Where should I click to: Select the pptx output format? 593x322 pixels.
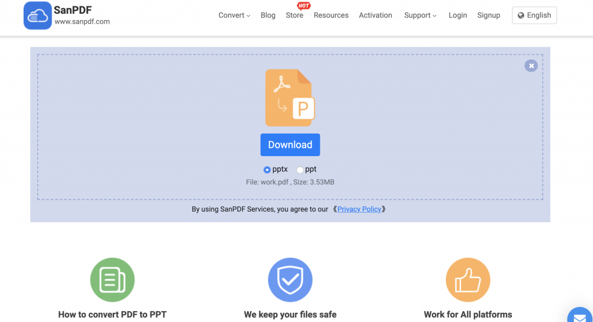pos(267,170)
